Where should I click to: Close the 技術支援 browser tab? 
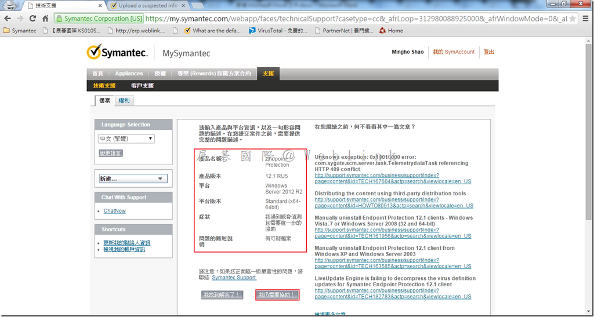[100, 6]
